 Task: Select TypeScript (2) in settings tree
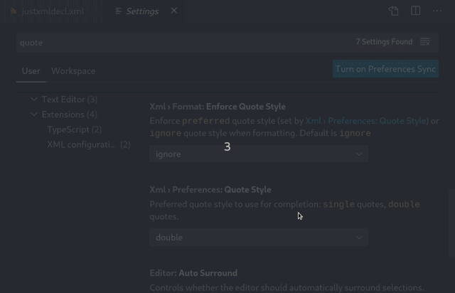tap(74, 129)
